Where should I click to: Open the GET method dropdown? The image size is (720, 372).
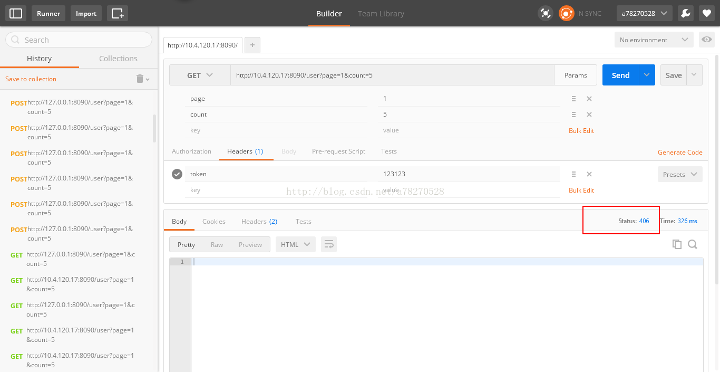(200, 75)
